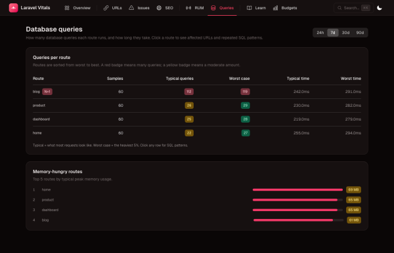The width and height of the screenshot is (394, 253).
Task: Click the Queries database icon
Action: tap(213, 8)
